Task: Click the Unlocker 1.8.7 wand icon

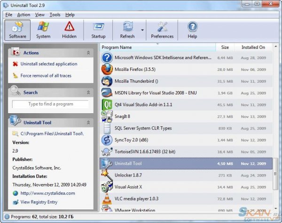Action: (x=107, y=175)
